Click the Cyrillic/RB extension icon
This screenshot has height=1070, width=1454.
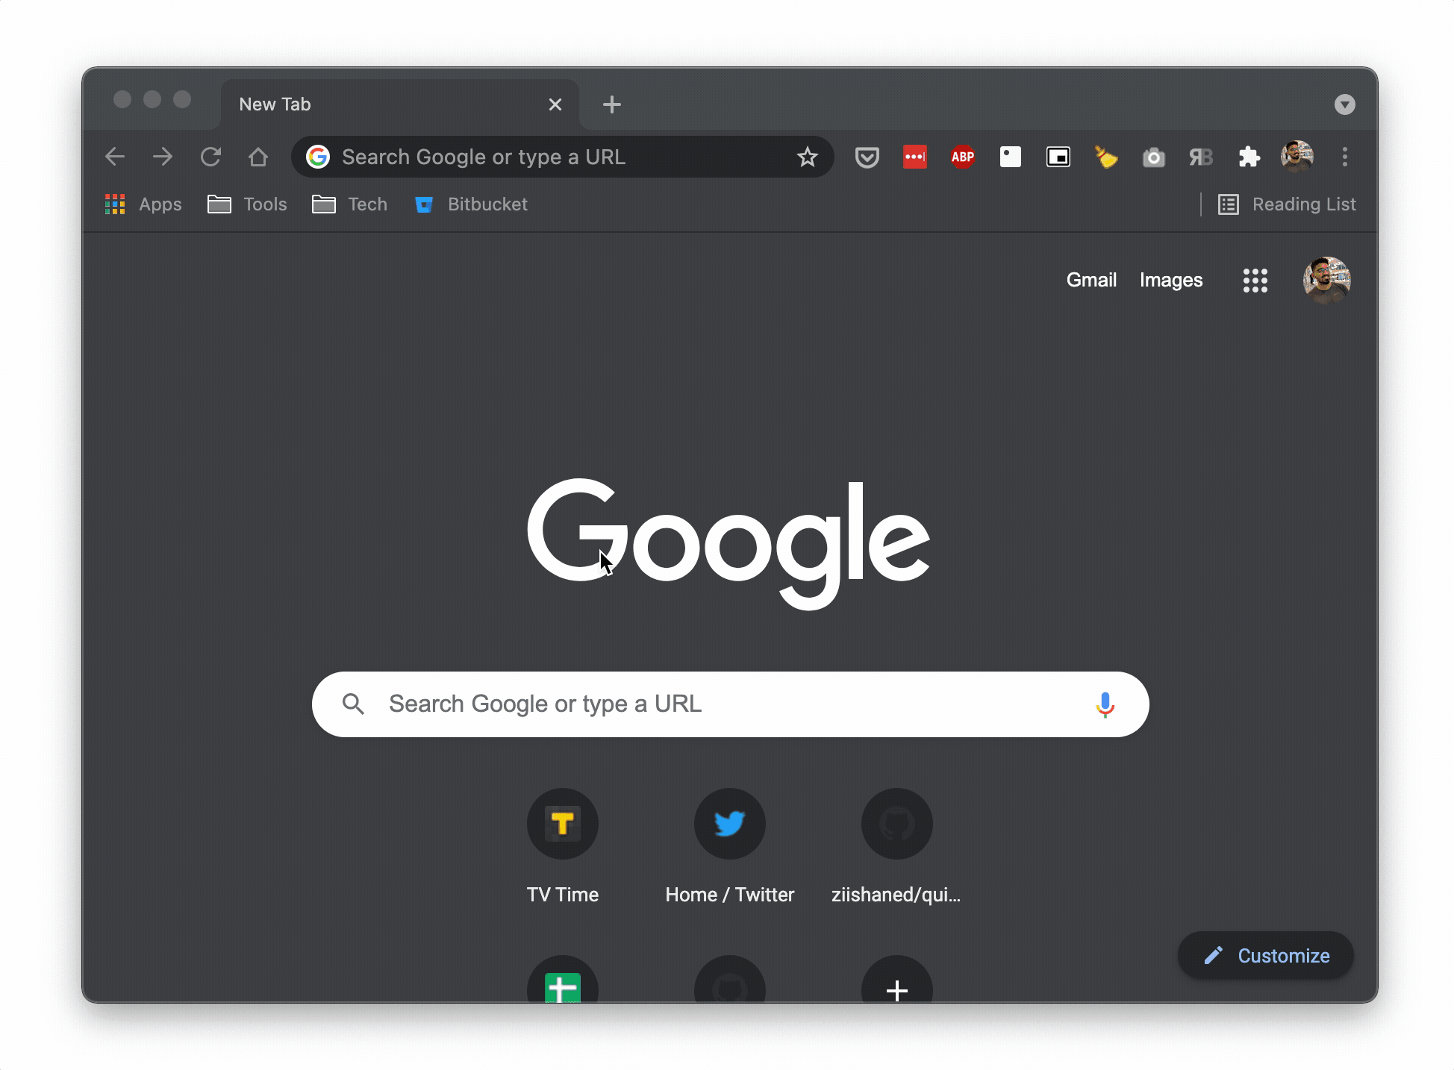click(1201, 156)
